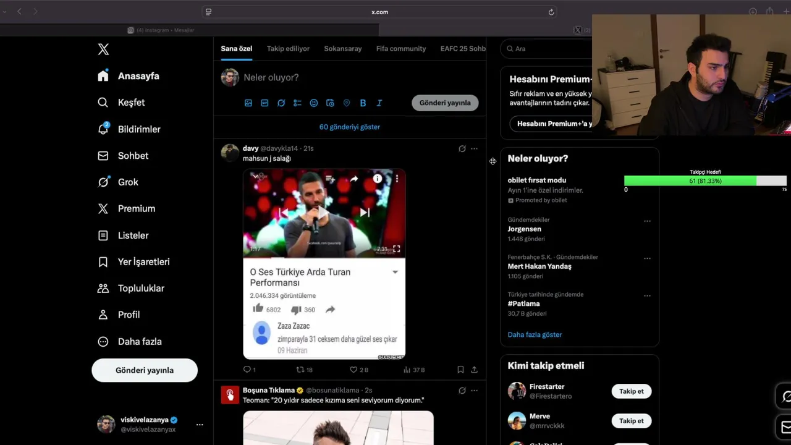791x445 pixels.
Task: Go back in browser
Action: [19, 12]
